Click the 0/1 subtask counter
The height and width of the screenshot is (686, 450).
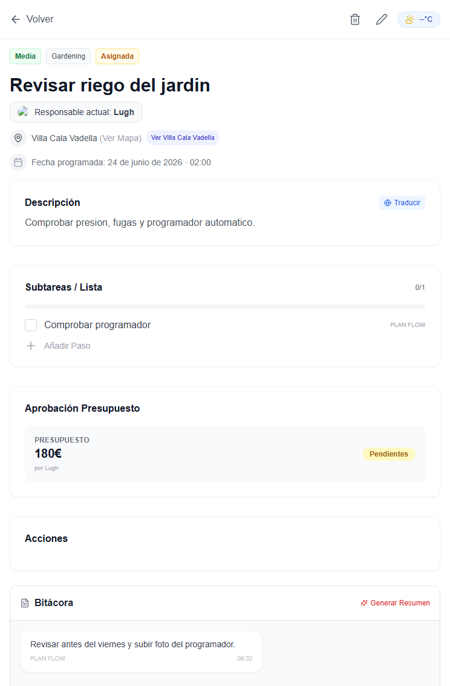click(420, 288)
